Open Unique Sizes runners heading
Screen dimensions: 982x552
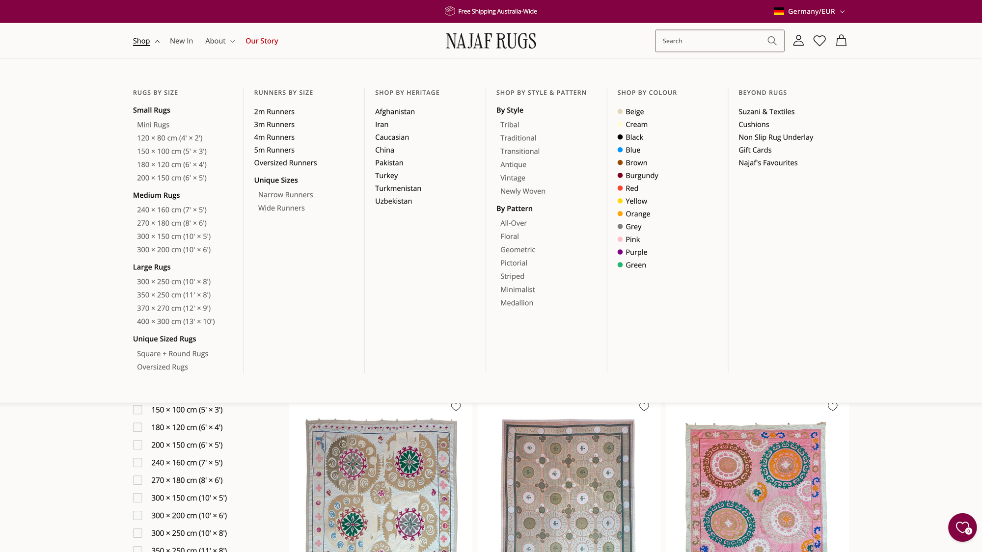(x=276, y=181)
